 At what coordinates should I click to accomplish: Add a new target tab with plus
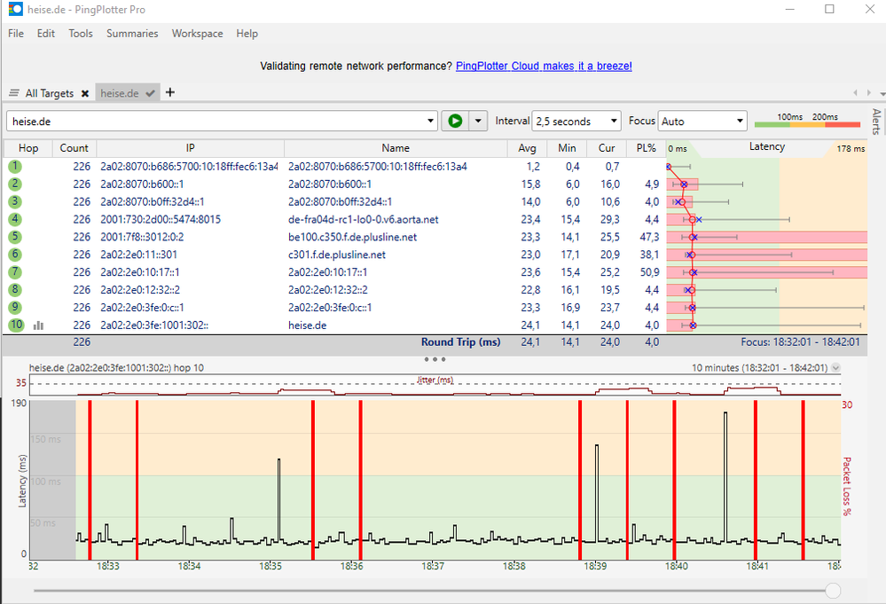click(x=170, y=92)
